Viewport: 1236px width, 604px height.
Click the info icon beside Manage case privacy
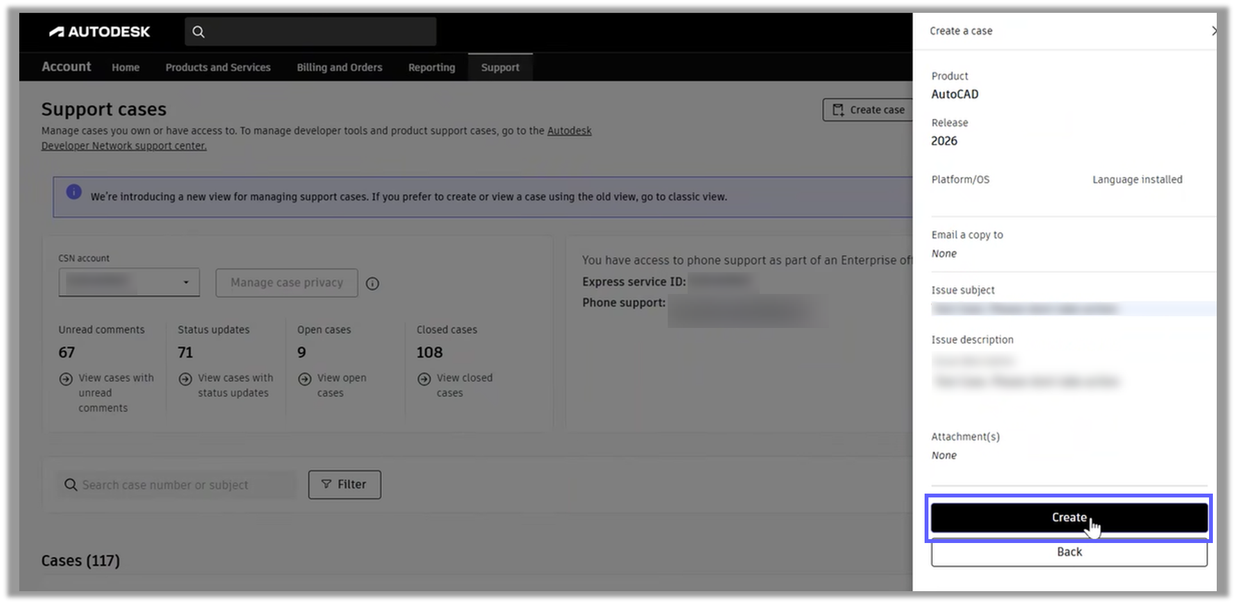coord(372,283)
